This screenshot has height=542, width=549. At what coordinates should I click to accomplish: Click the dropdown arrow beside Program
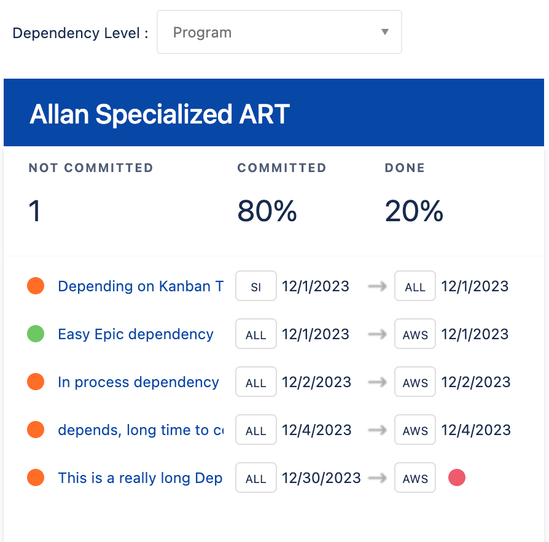tap(385, 32)
